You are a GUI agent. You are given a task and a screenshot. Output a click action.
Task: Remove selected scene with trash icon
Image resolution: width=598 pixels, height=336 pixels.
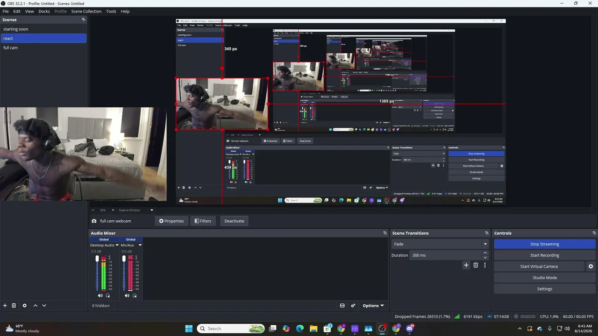tap(14, 305)
